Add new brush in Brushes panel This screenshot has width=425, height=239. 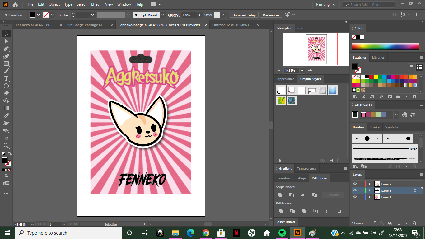click(406, 166)
